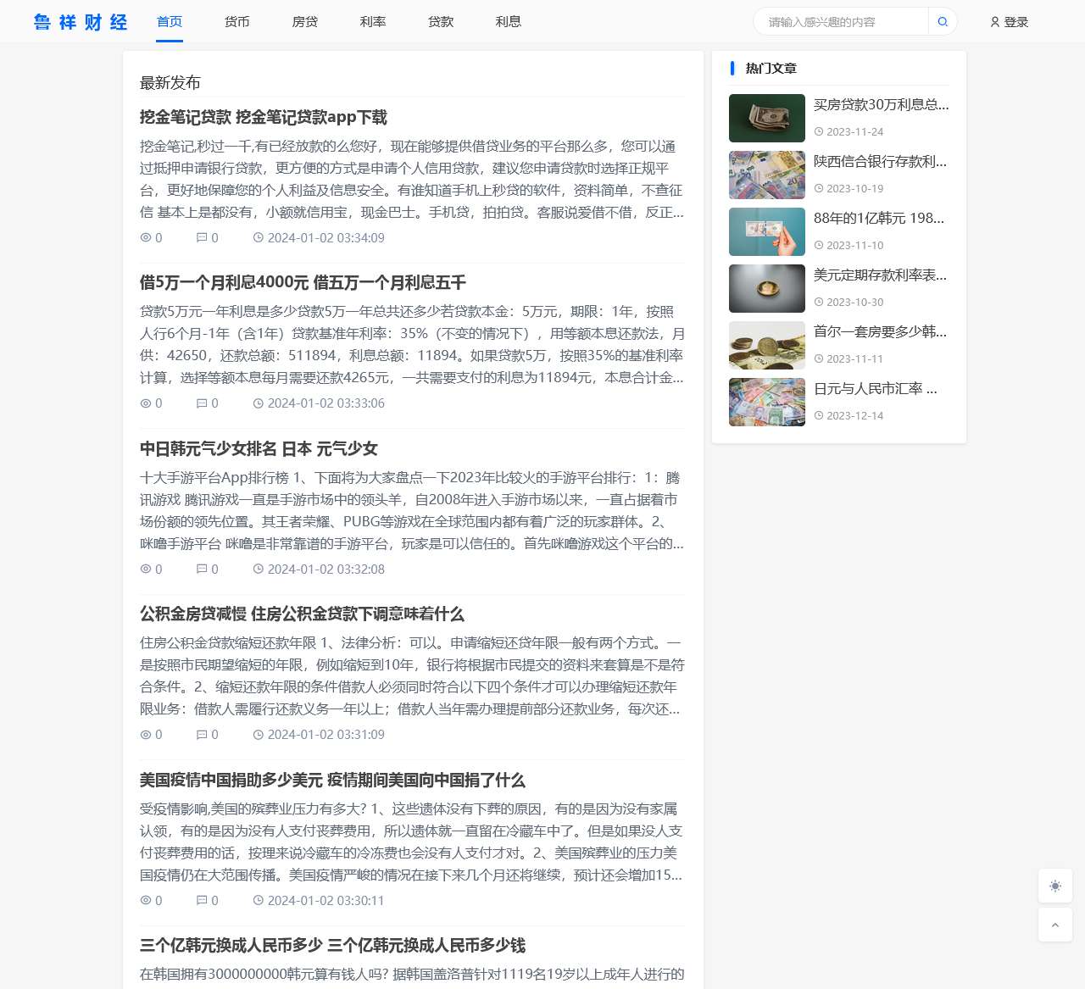The image size is (1085, 989).
Task: Click clock icon under 挖金笔记贷款 article
Action: pos(259,238)
